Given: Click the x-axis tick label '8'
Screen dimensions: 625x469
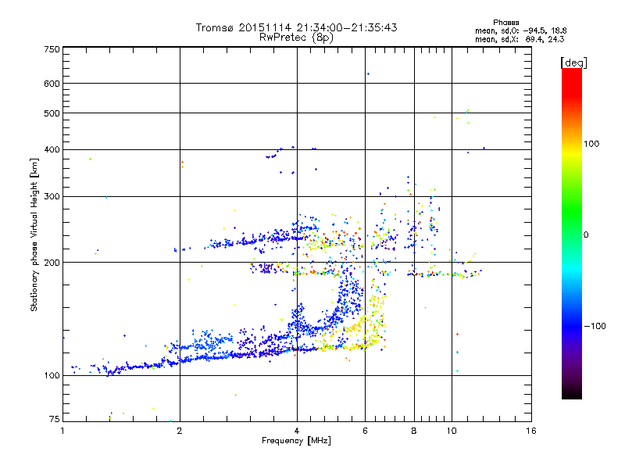Looking at the screenshot, I should point(414,431).
